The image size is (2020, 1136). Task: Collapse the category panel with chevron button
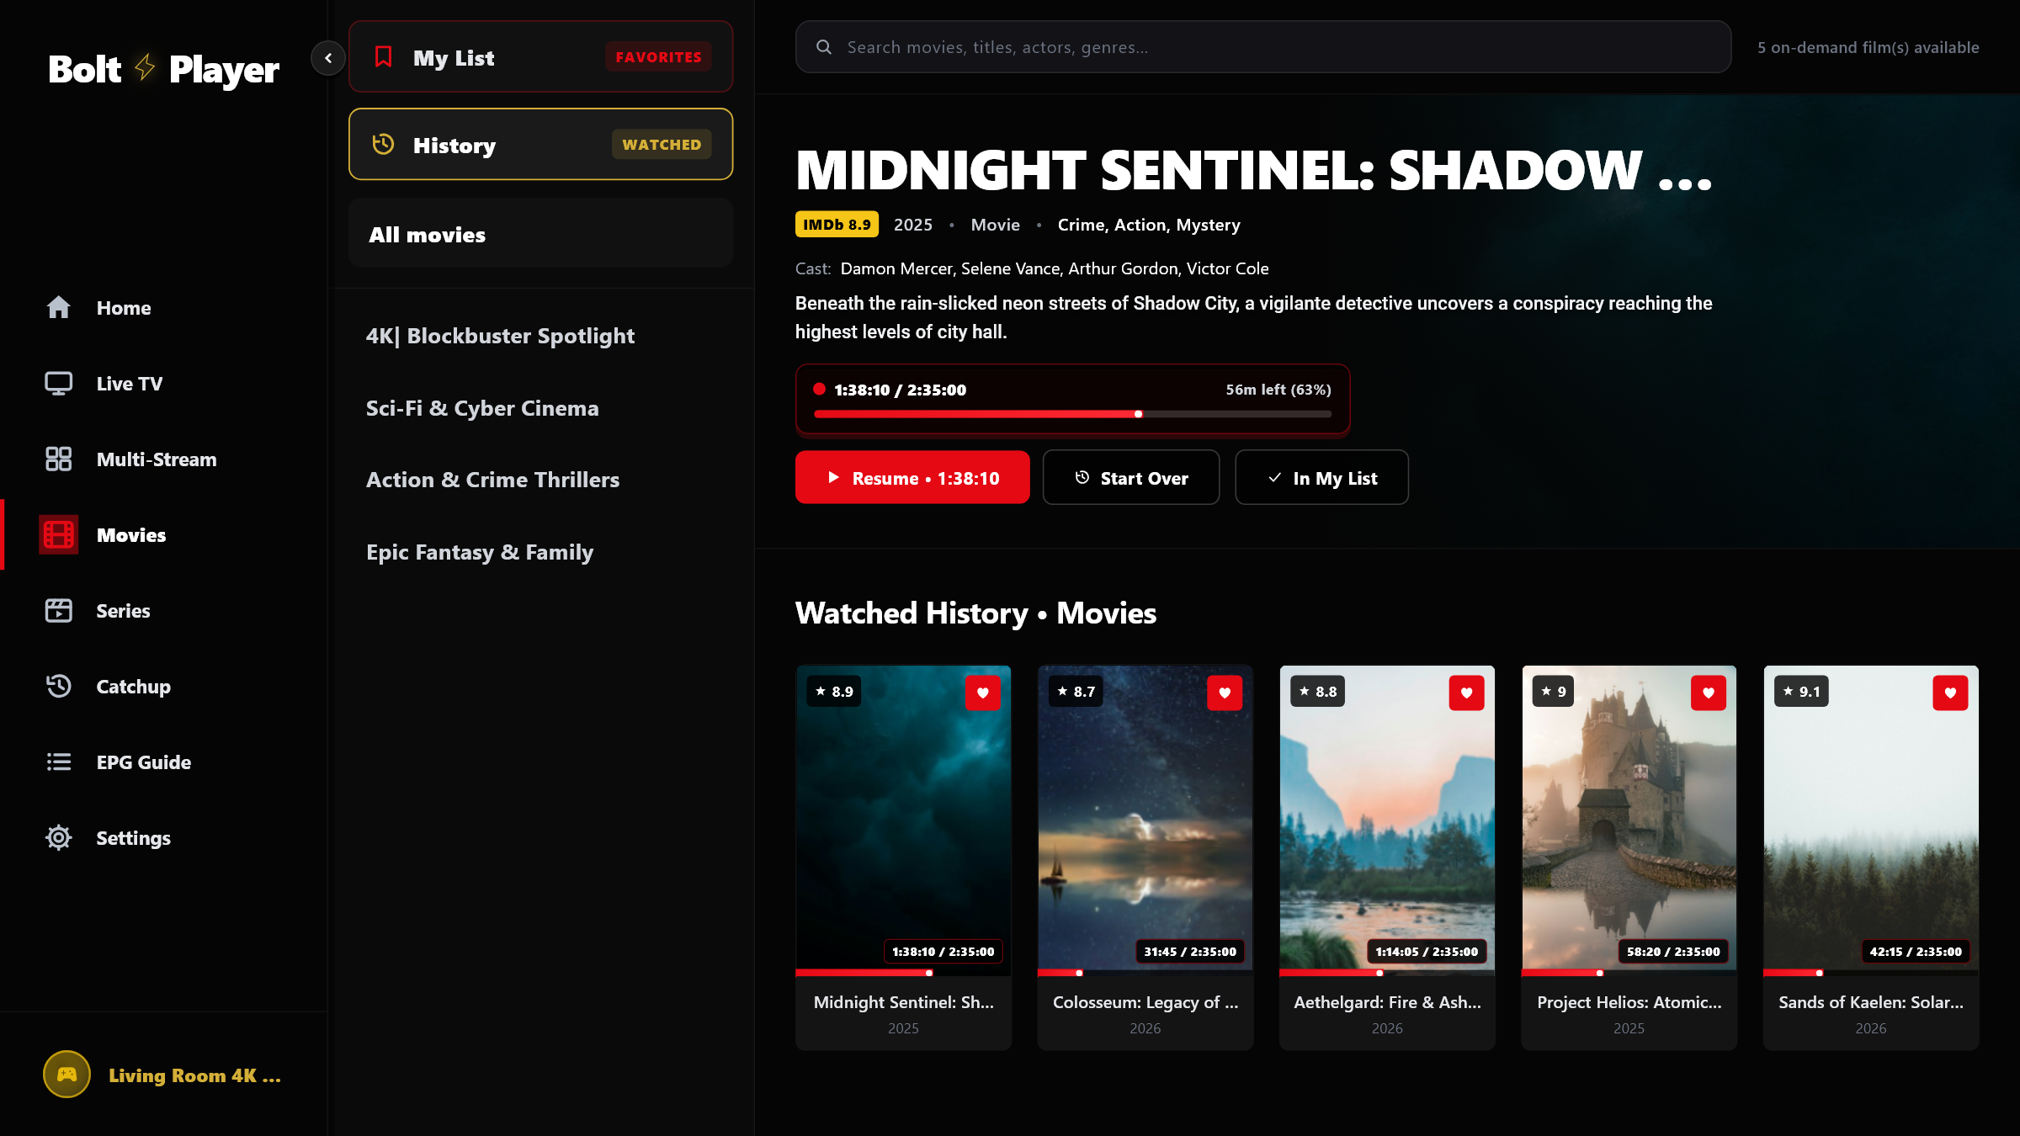[328, 58]
